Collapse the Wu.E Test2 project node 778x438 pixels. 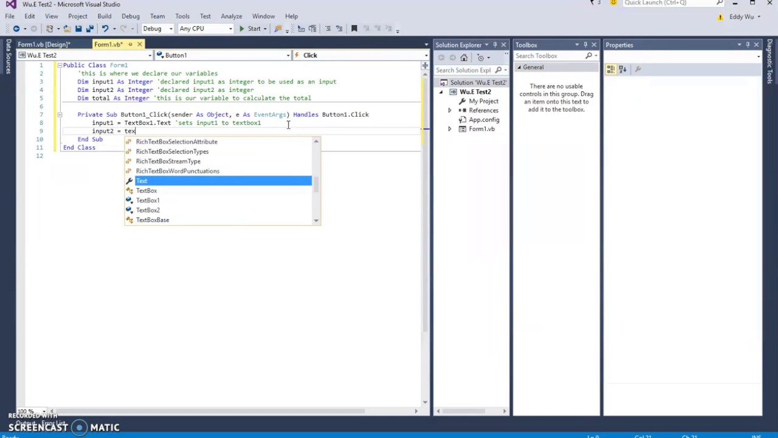point(441,92)
